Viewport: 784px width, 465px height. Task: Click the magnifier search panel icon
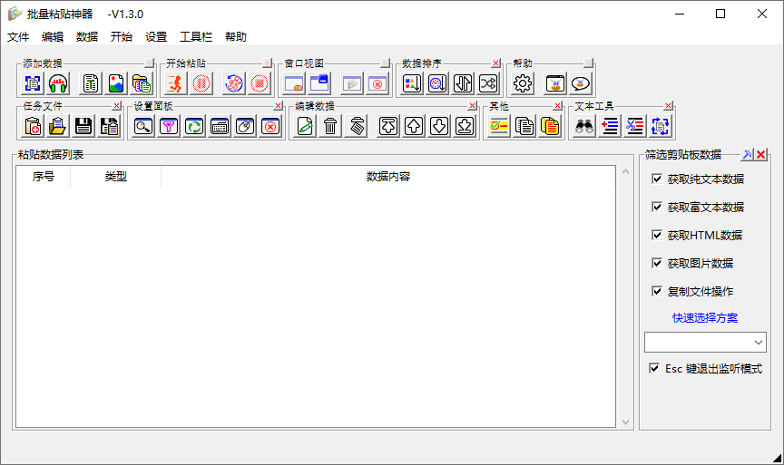pos(143,126)
